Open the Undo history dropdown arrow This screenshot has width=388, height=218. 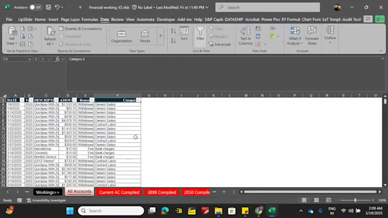click(x=62, y=7)
